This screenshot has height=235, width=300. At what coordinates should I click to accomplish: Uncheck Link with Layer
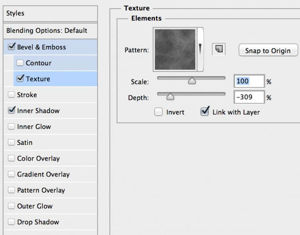pos(205,112)
